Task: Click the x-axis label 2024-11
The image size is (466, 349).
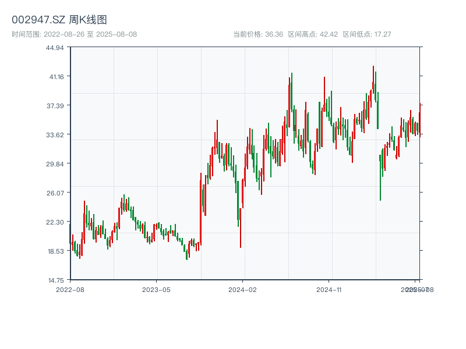Action: pos(329,290)
